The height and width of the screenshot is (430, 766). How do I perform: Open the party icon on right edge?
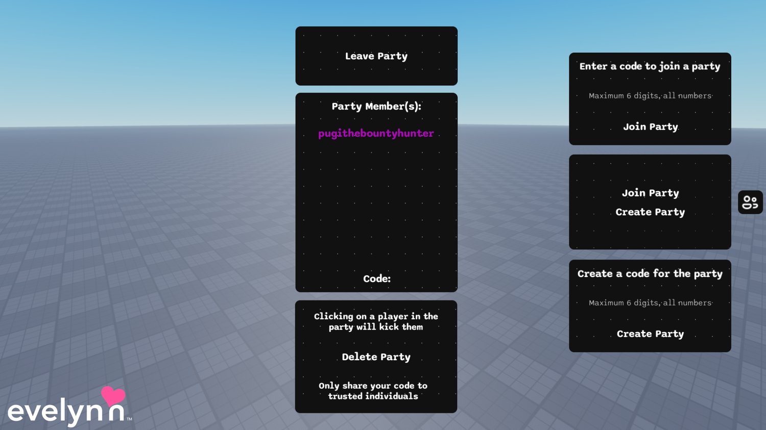pyautogui.click(x=750, y=203)
